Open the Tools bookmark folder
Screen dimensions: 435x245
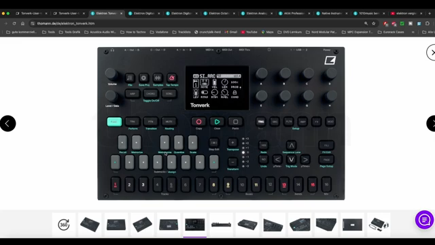[48, 32]
